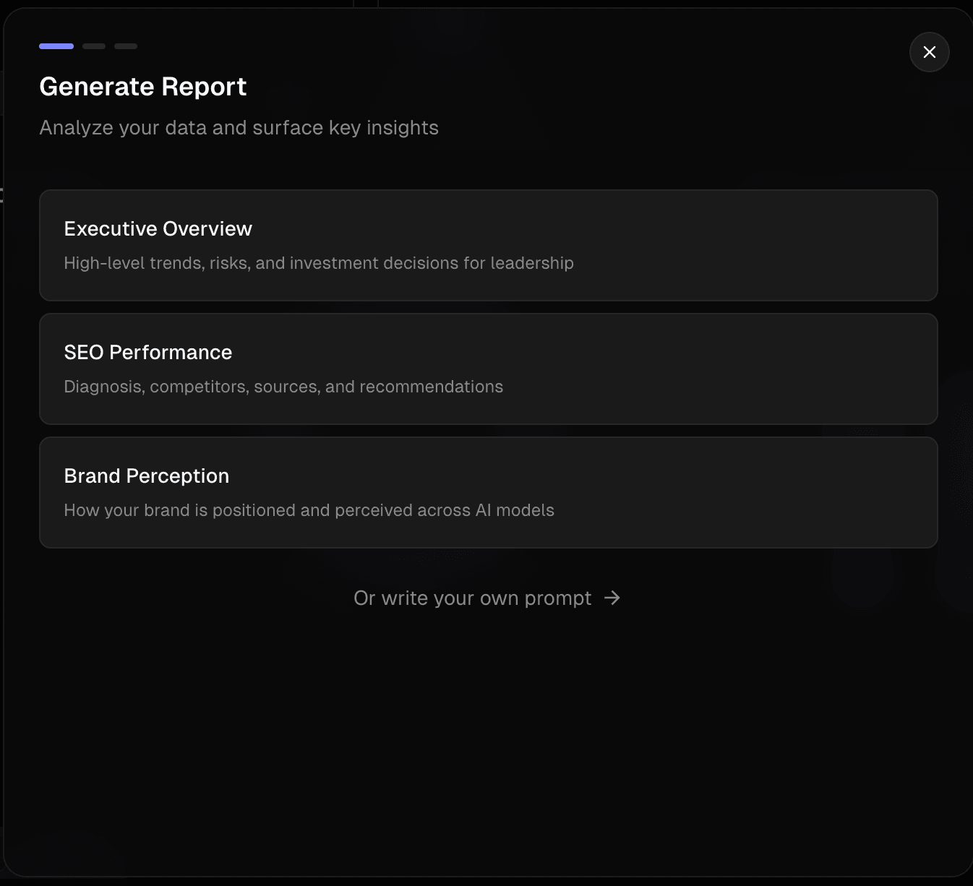
Task: Open the write your own prompt option
Action: [486, 598]
